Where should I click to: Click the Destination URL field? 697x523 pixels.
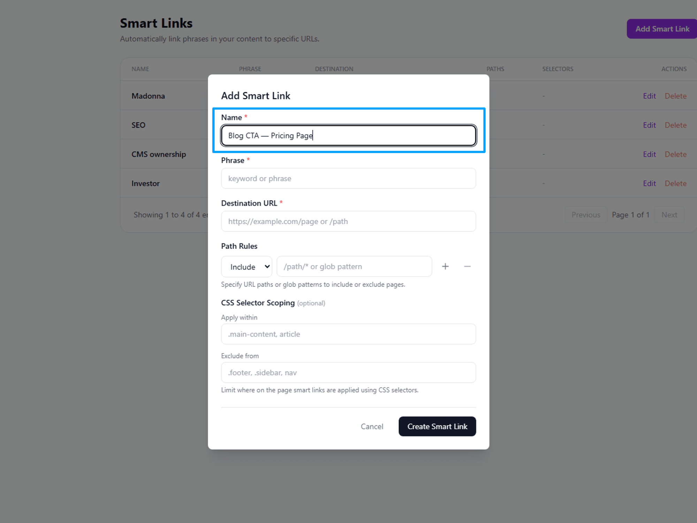pos(348,221)
